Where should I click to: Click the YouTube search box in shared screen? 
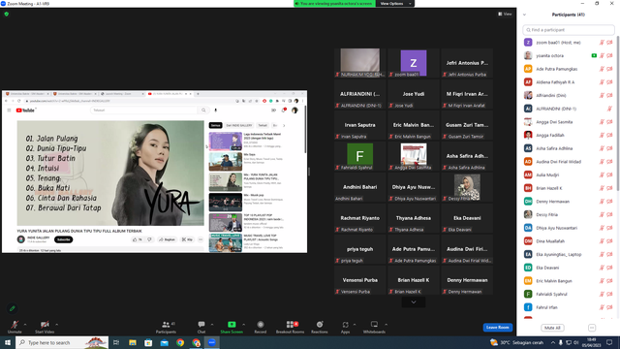(144, 111)
